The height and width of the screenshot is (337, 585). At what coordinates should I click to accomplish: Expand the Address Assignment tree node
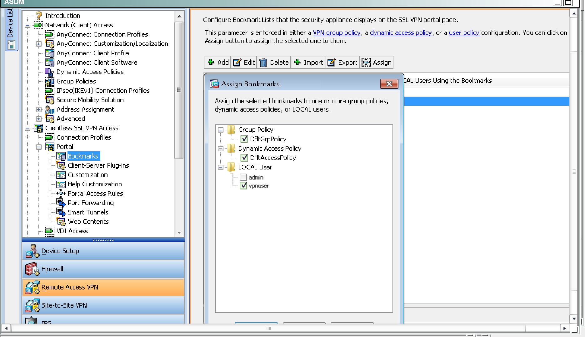[39, 109]
